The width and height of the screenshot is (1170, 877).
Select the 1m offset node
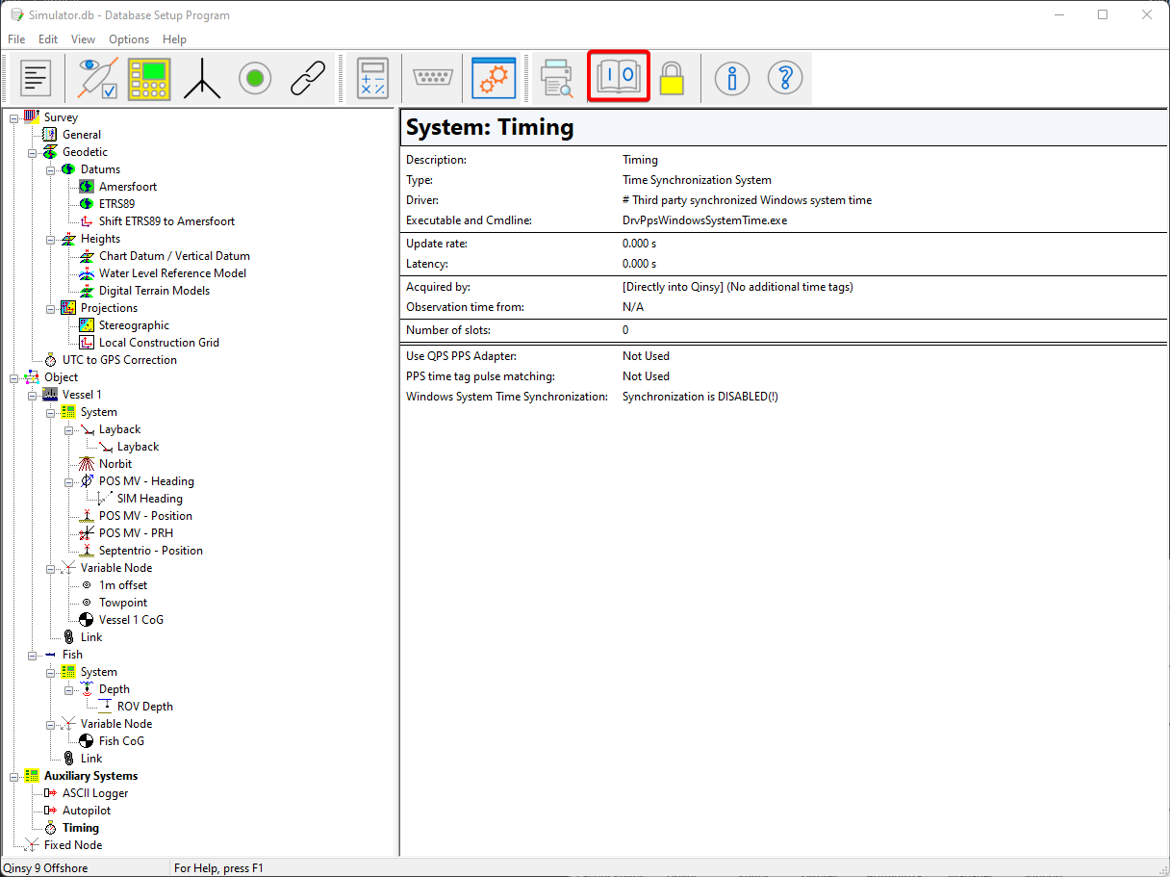(123, 585)
